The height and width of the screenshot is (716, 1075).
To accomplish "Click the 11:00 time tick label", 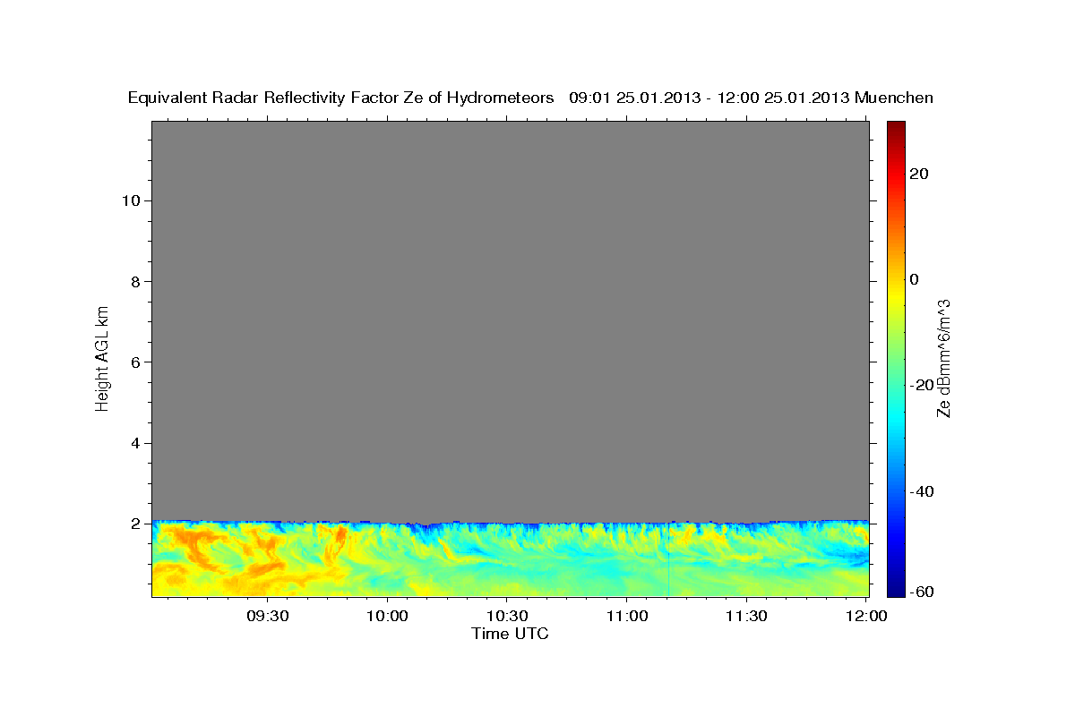I will (x=626, y=616).
